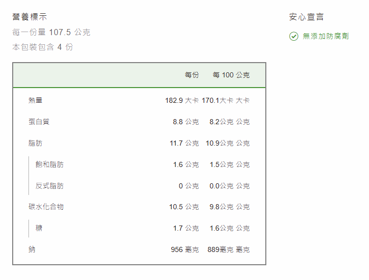Select the 鈉 row label
The image size is (369, 280).
tap(32, 249)
